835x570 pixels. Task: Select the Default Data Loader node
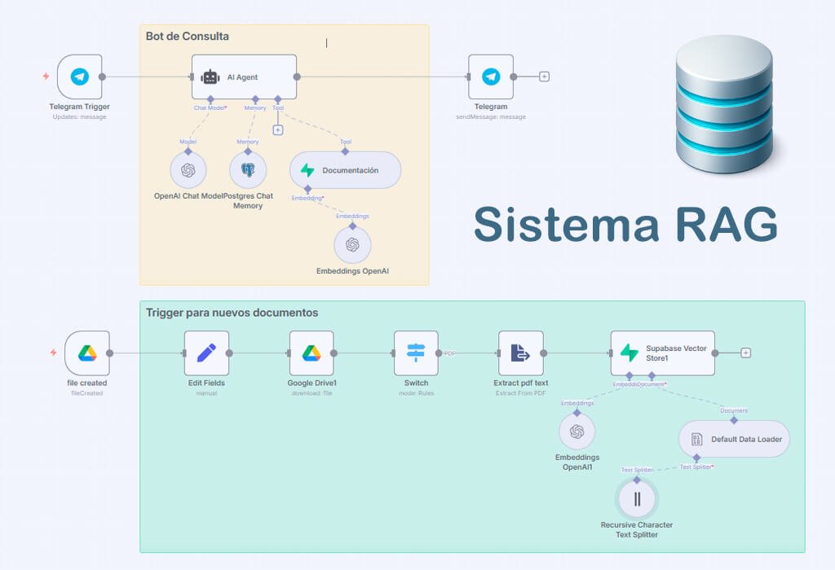click(734, 439)
